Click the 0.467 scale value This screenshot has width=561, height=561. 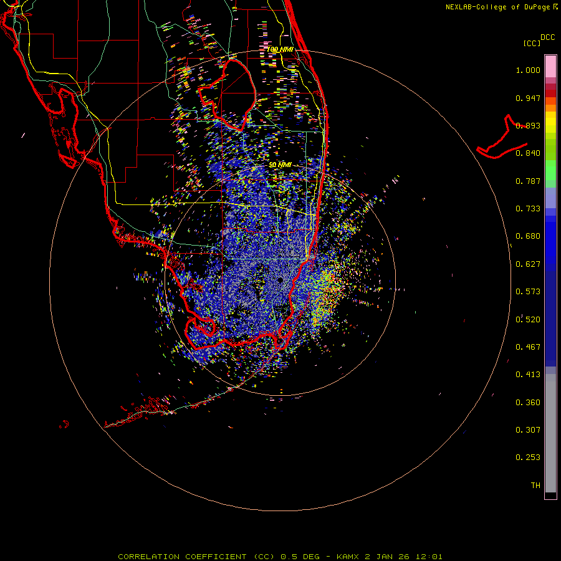528,347
